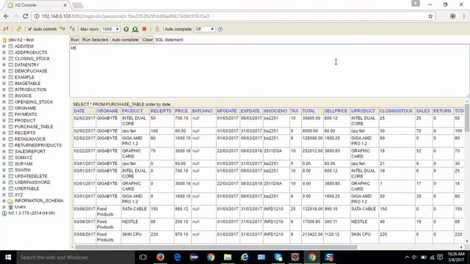Click the CLOSINGSTOCK column header
Image resolution: width=470 pixels, height=264 pixels.
396,111
